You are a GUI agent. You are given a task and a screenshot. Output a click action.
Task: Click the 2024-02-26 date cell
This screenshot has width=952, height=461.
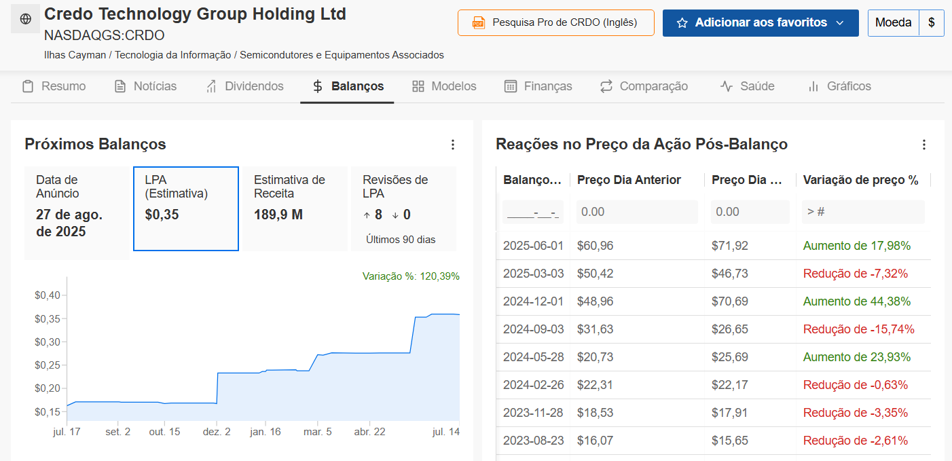533,385
